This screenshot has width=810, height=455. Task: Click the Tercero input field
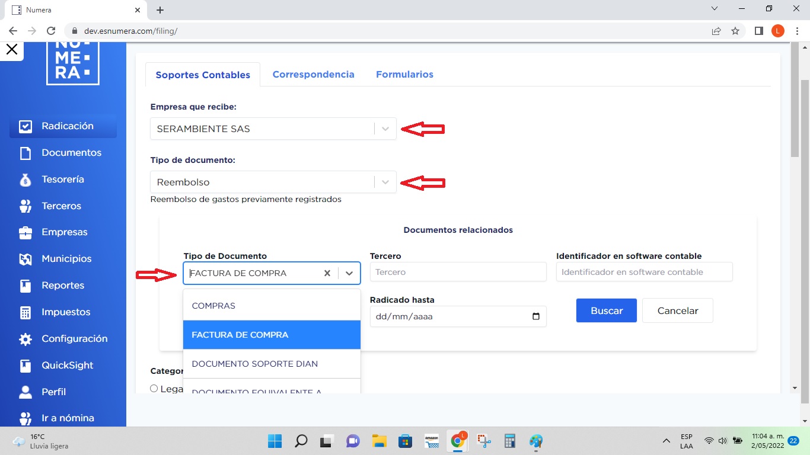point(458,272)
